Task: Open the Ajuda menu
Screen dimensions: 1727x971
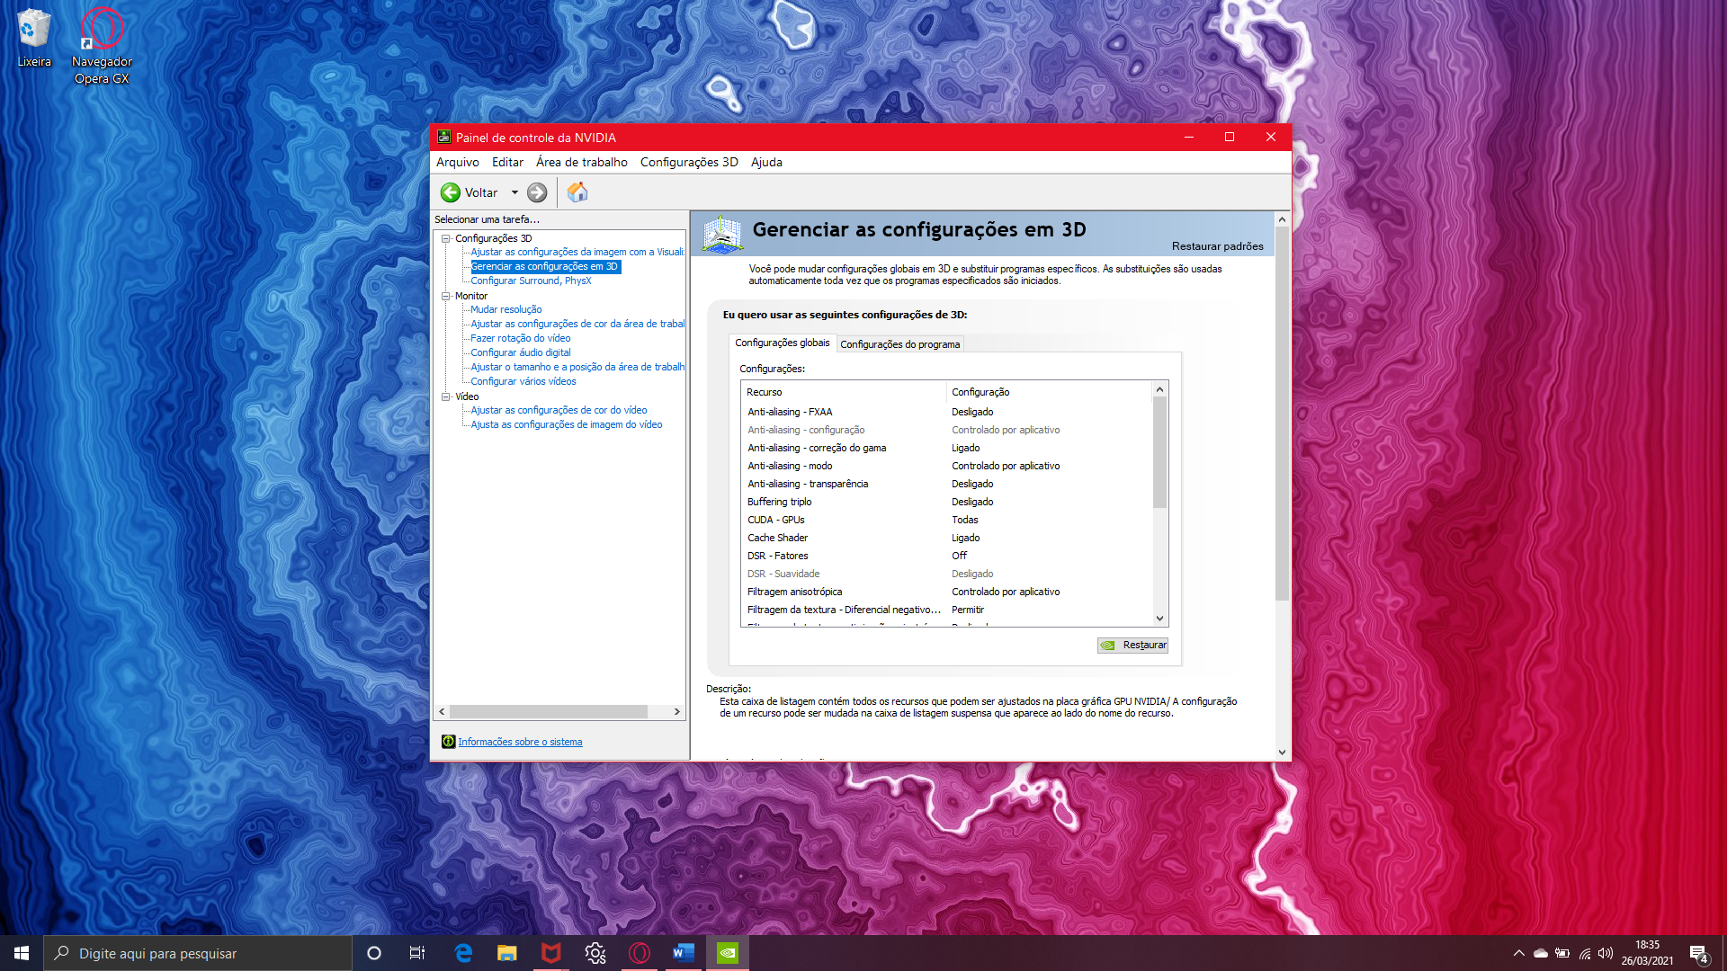Action: (766, 162)
